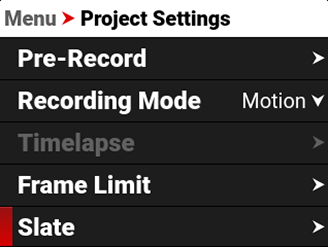Click the red breadcrumb arrow separator
The height and width of the screenshot is (247, 328).
pyautogui.click(x=68, y=19)
